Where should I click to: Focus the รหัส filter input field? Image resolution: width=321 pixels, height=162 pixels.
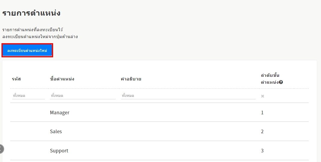[28, 96]
